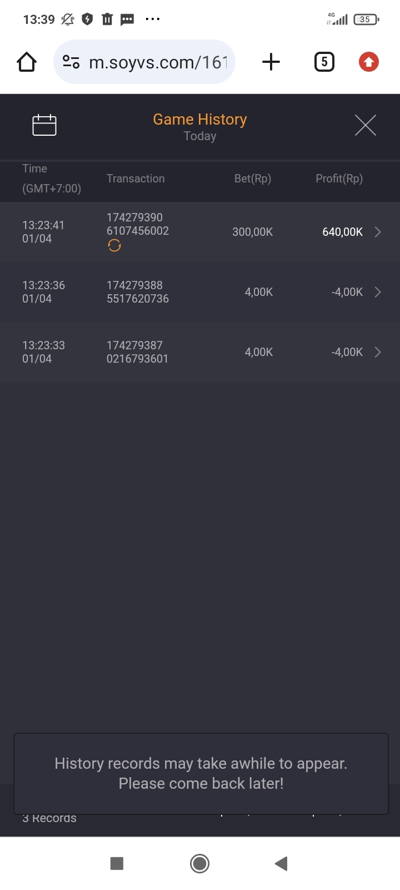Close the Game History panel
This screenshot has width=400, height=890.
[366, 125]
